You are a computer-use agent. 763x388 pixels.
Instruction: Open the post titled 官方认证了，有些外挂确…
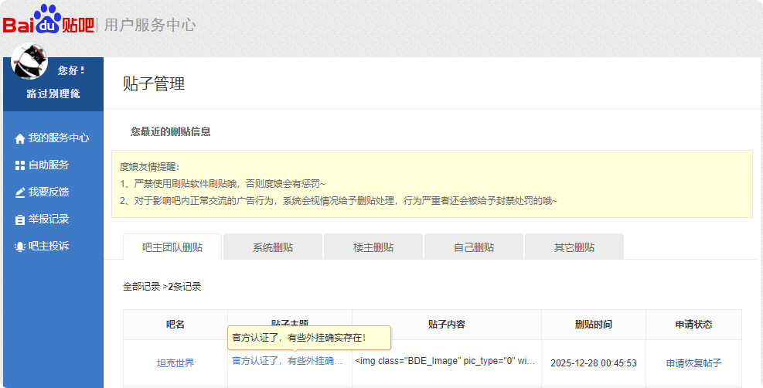click(287, 361)
